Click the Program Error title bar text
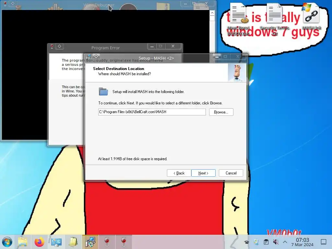Screen dimensions: 332x249 (105, 48)
